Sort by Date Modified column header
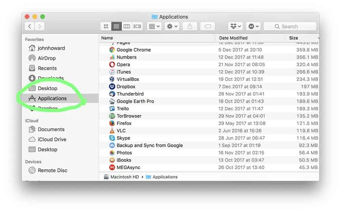This screenshot has height=212, width=341. pos(233,38)
